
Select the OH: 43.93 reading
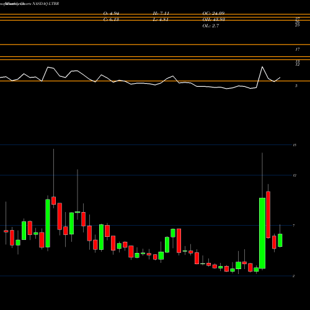pyautogui.click(x=214, y=20)
